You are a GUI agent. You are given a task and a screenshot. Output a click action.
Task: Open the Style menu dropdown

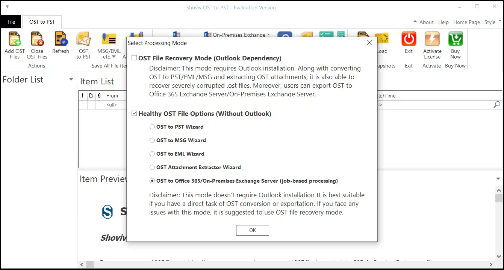[492, 22]
